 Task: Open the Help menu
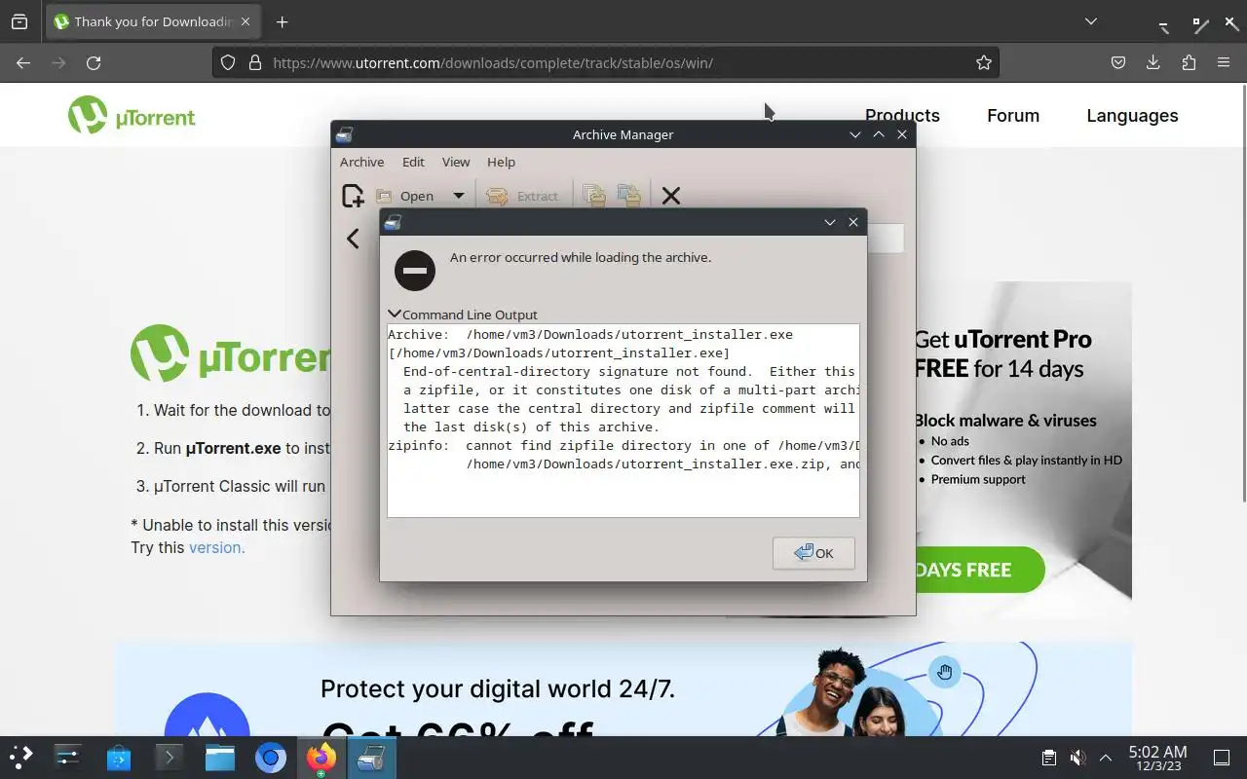pyautogui.click(x=501, y=162)
